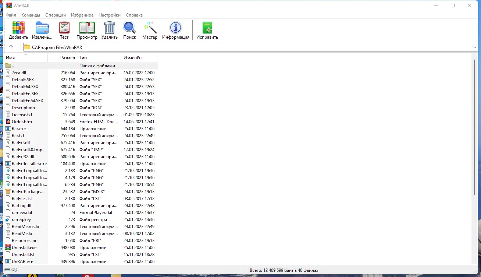Open the Файл menu
The height and width of the screenshot is (277, 481).
point(11,15)
